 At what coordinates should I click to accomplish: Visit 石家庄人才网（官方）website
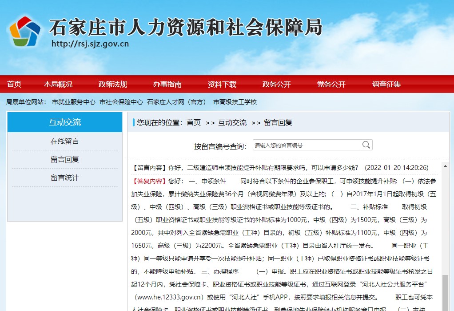click(x=177, y=101)
